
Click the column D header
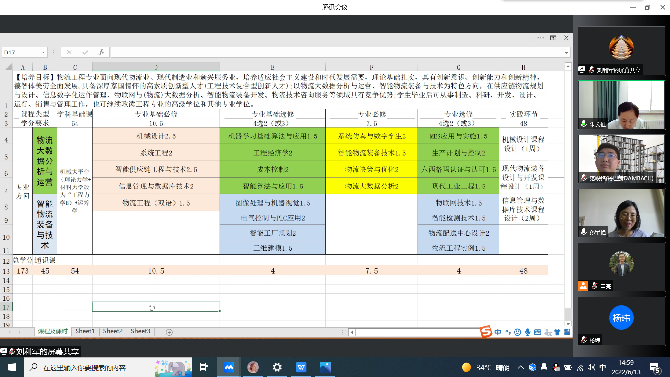[x=156, y=67]
